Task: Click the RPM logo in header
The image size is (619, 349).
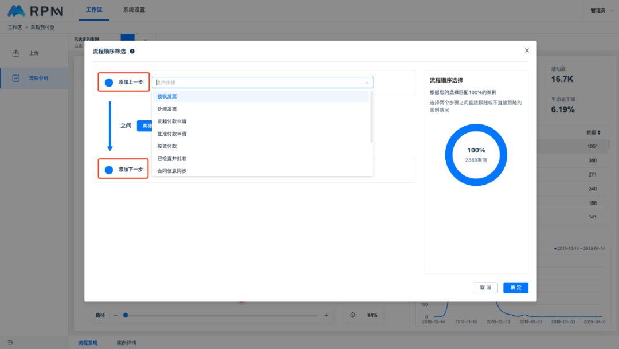Action: coord(34,10)
